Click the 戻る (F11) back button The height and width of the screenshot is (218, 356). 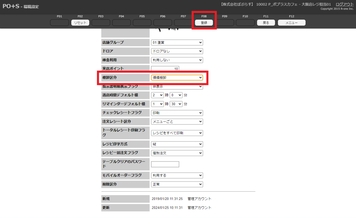click(x=266, y=23)
